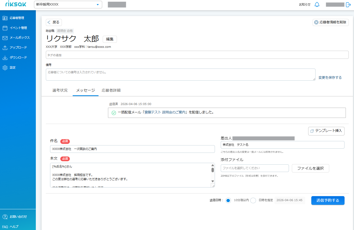Click 応募者情報を削除 button

pyautogui.click(x=331, y=22)
